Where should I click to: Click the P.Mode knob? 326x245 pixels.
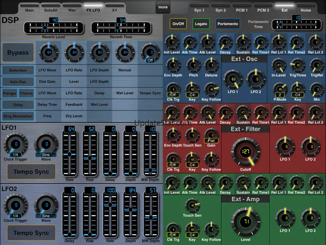coord(280,90)
